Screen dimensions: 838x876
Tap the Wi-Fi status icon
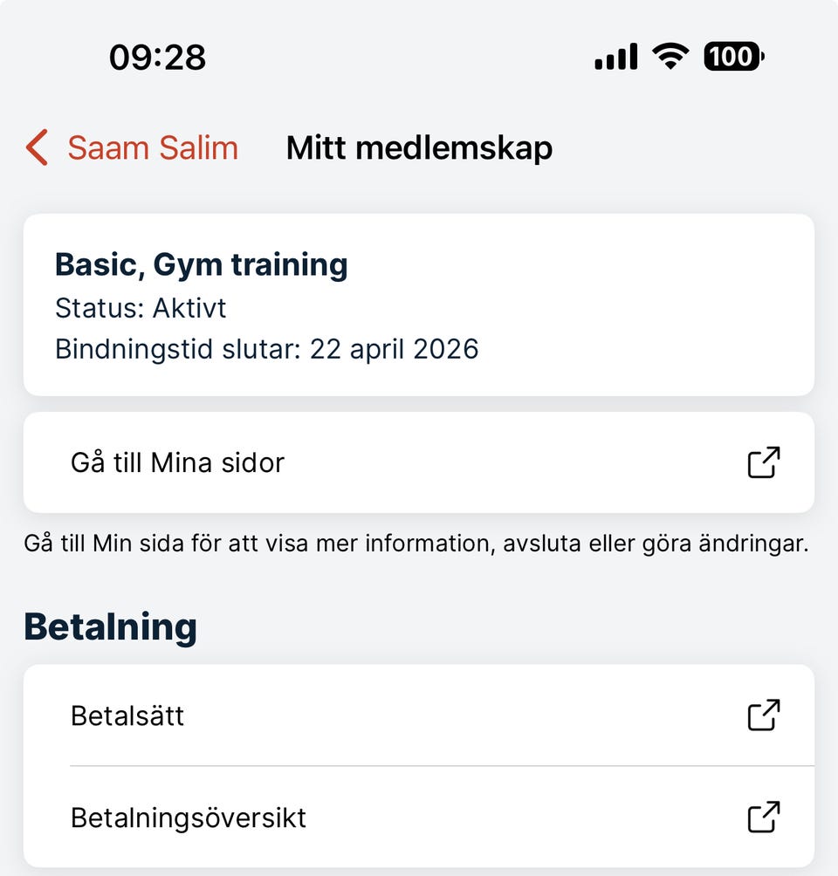coord(670,58)
